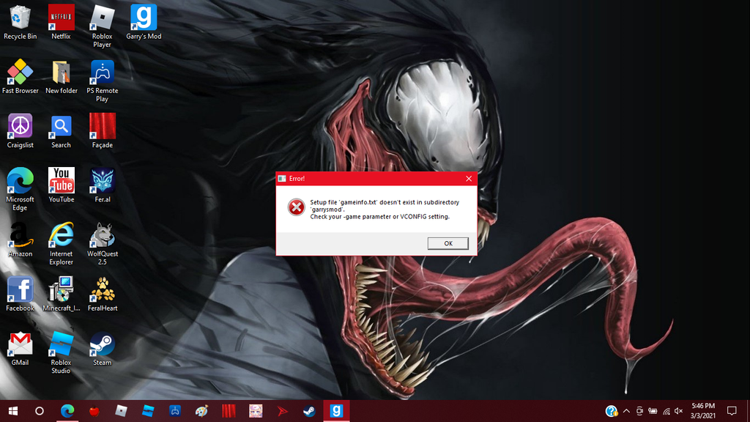Show hidden system tray icons
Image resolution: width=750 pixels, height=422 pixels.
627,411
